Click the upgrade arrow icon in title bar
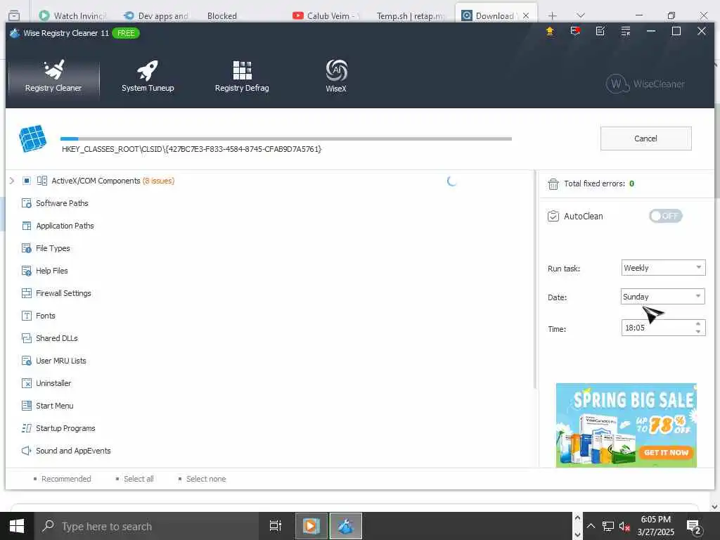This screenshot has height=540, width=720. (x=550, y=31)
